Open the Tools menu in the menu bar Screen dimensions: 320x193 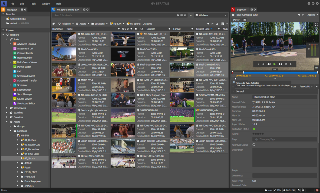tap(32, 4)
